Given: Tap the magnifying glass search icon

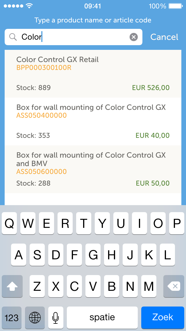Looking at the screenshot, I should (13, 37).
